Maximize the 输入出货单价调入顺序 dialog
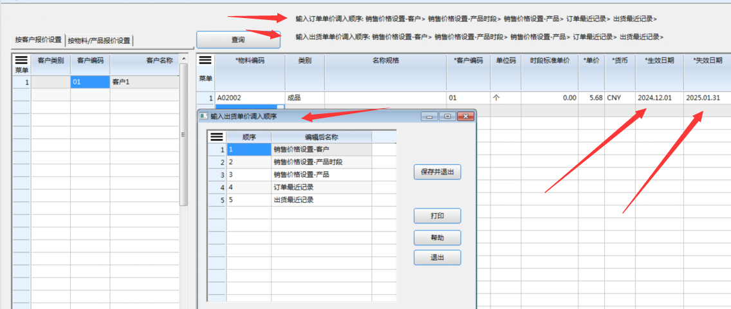The height and width of the screenshot is (309, 731). pos(448,117)
